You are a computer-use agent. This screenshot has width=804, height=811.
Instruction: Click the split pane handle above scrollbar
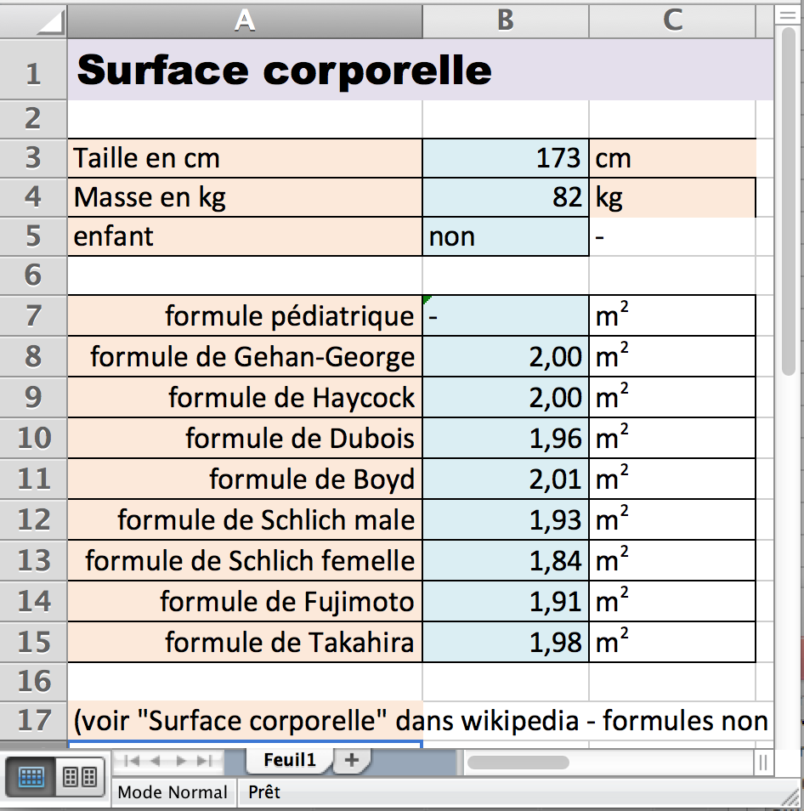(788, 15)
